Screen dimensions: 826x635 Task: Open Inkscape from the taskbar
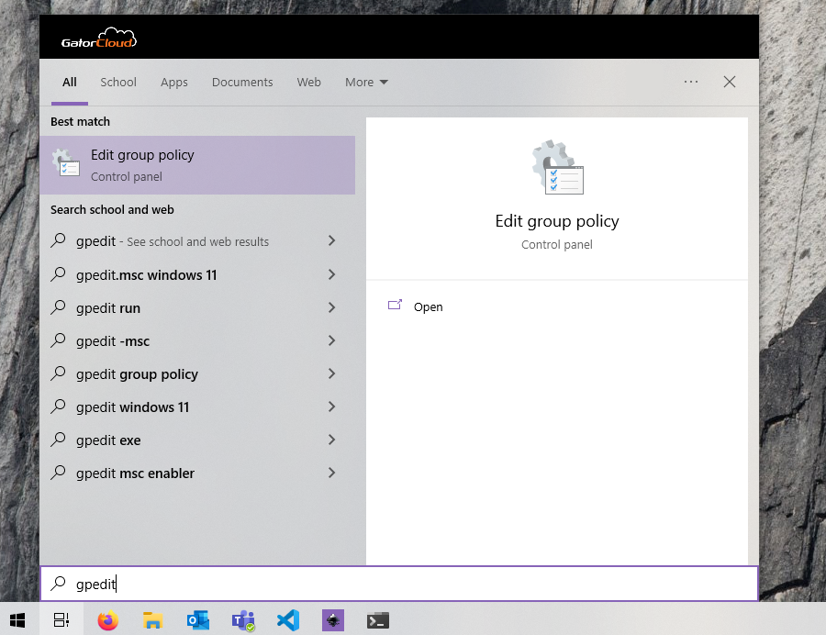333,620
